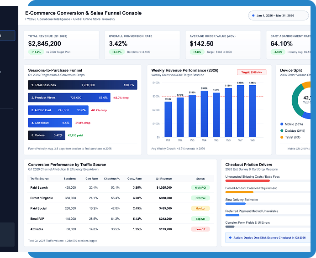The image size is (316, 258).
Task: Click the High ROI status badge
Action: [200, 187]
